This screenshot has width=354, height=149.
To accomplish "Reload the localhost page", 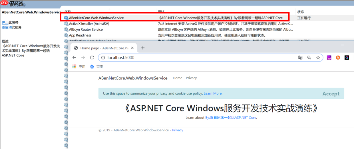I will click(92, 58).
